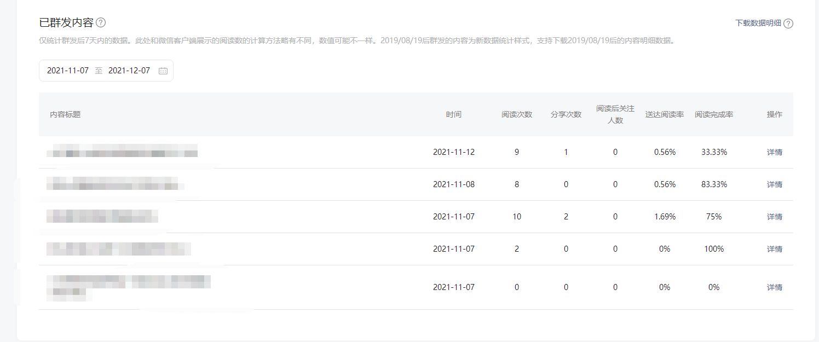This screenshot has height=342, width=819.
Task: Open 详情 for the 2021-11-08 article
Action: coord(774,184)
